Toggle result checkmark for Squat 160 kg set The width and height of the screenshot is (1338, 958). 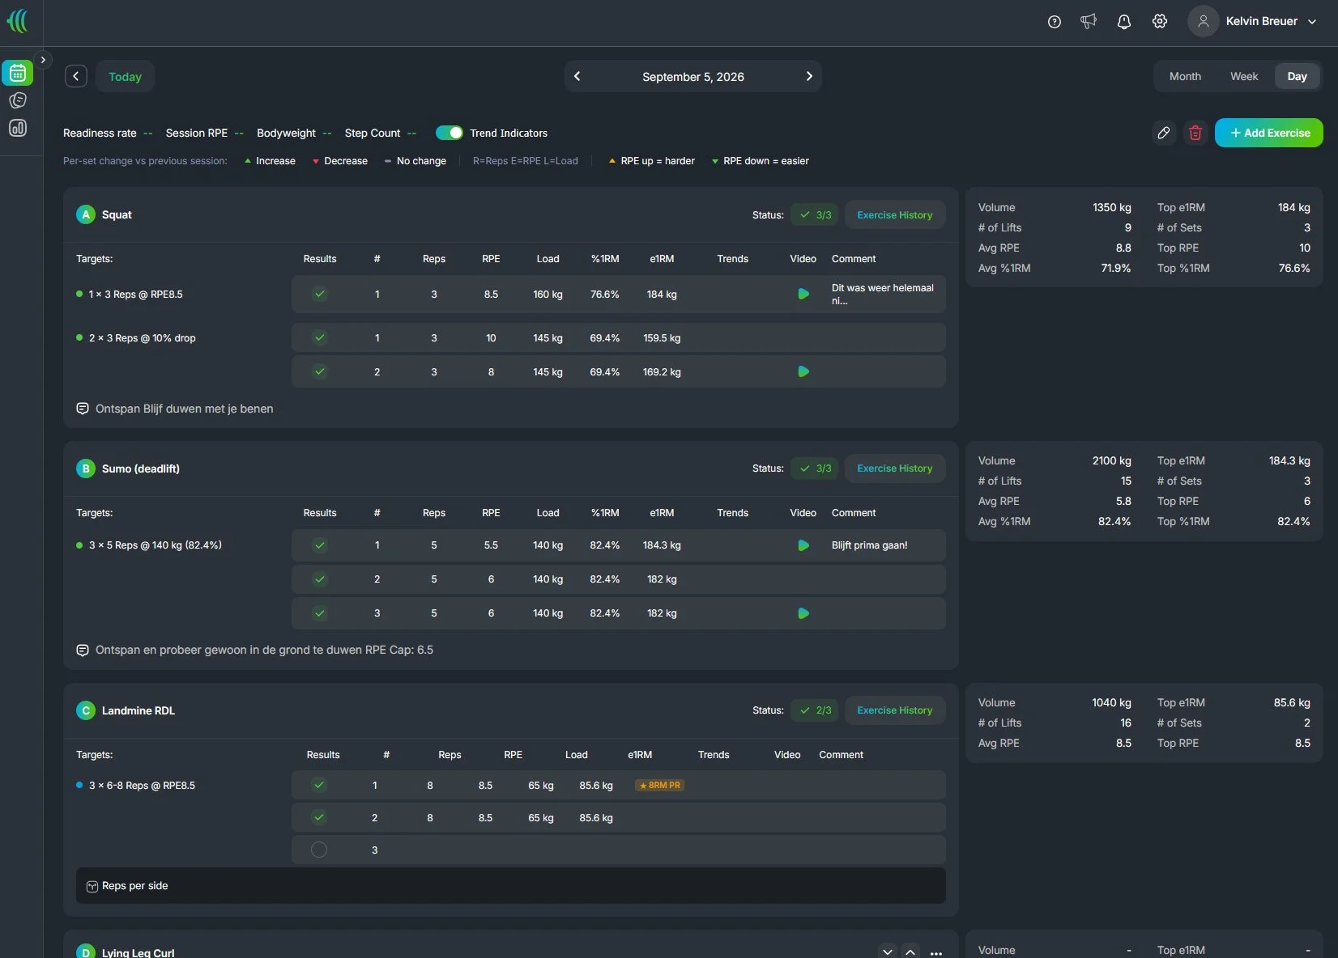pyautogui.click(x=320, y=294)
